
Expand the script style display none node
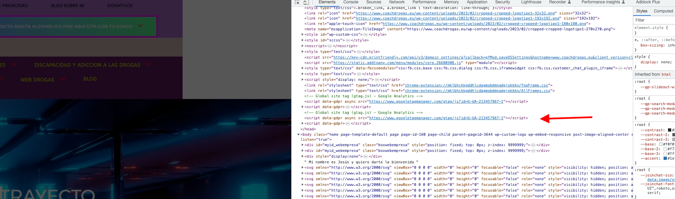[302, 80]
